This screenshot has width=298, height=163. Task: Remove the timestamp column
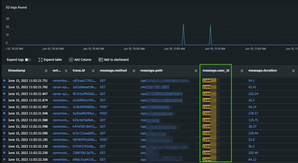(x=46, y=71)
